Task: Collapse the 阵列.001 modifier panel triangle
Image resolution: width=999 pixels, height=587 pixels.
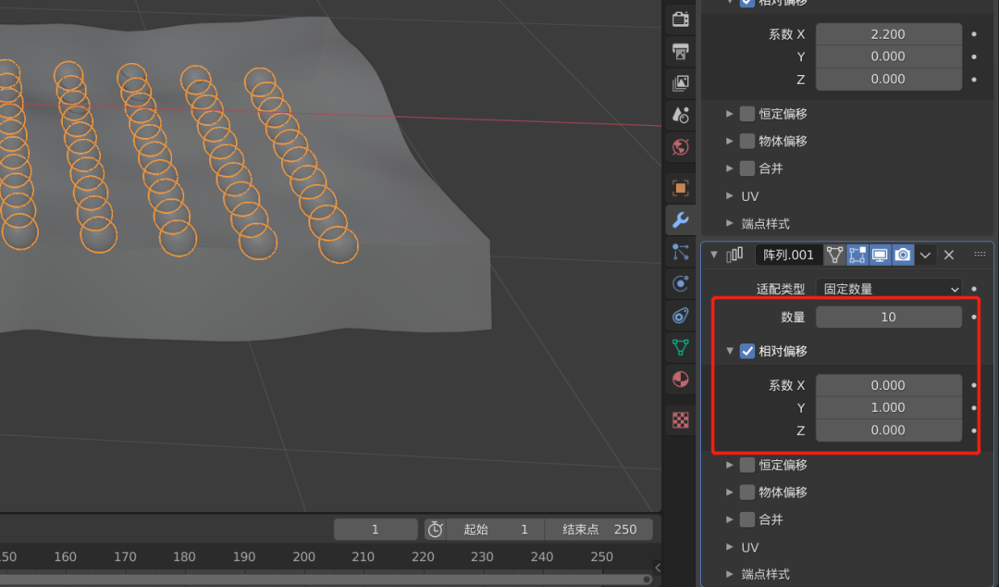Action: coord(714,255)
